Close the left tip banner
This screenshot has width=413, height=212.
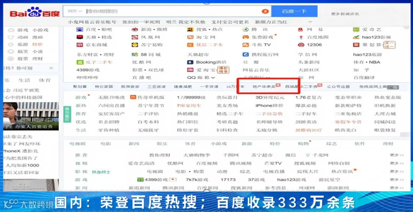pos(51,68)
